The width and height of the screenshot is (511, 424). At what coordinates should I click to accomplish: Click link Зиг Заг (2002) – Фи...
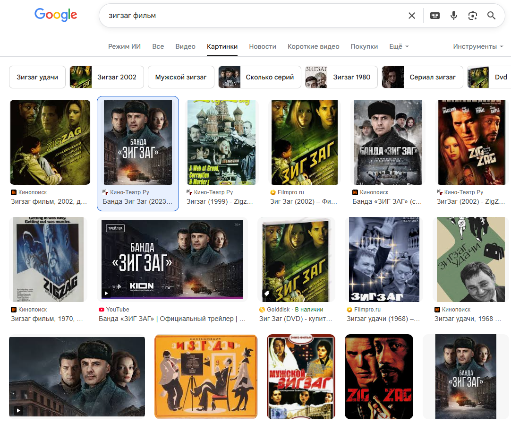click(x=304, y=201)
